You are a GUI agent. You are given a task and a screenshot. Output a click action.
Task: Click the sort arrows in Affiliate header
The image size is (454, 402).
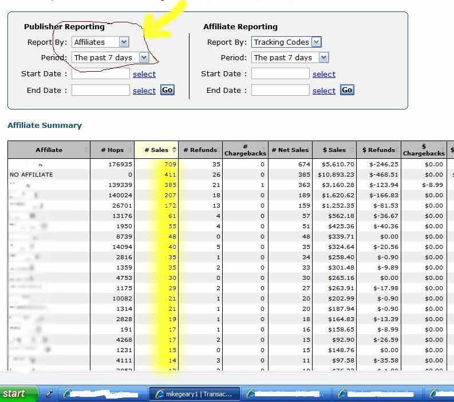(86, 150)
